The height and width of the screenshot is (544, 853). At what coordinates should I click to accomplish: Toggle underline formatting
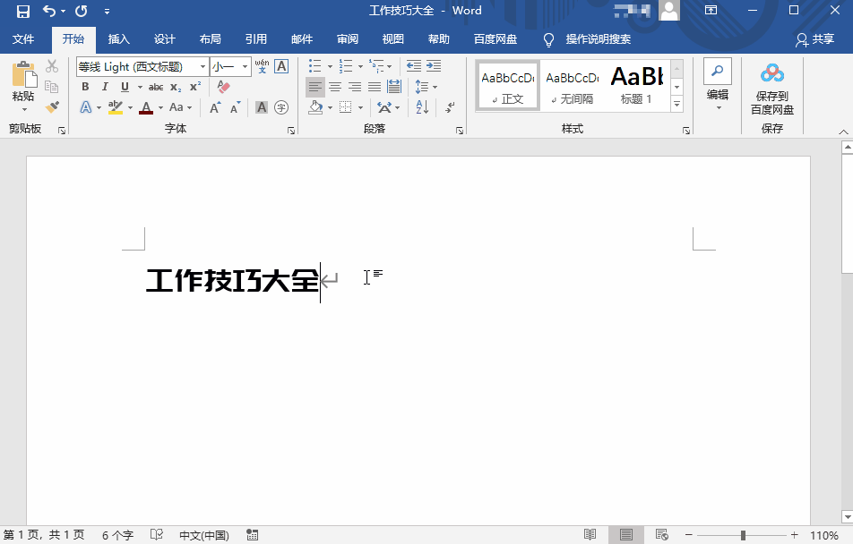pos(125,87)
